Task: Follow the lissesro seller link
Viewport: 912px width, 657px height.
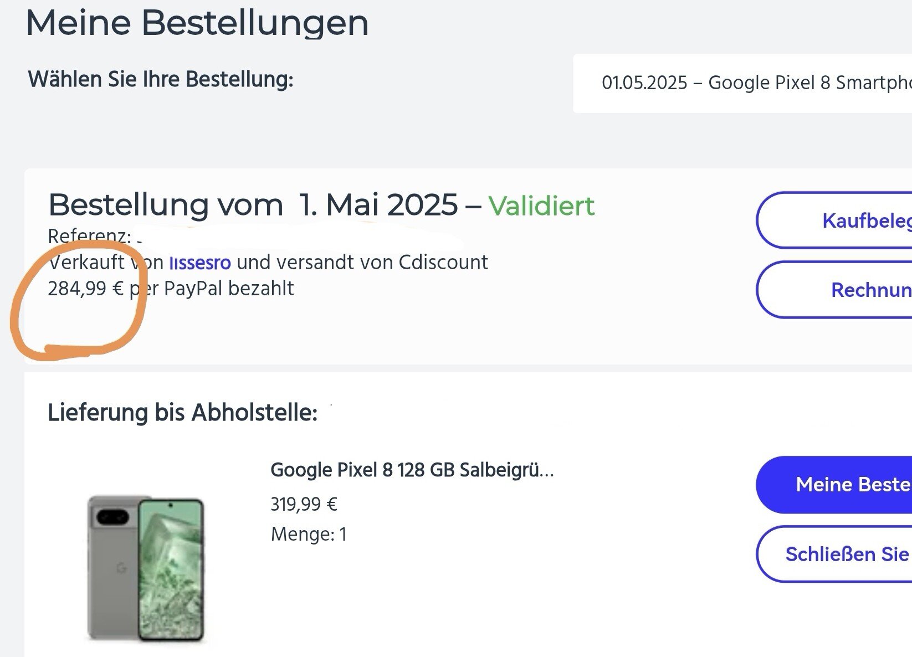Action: [x=199, y=263]
